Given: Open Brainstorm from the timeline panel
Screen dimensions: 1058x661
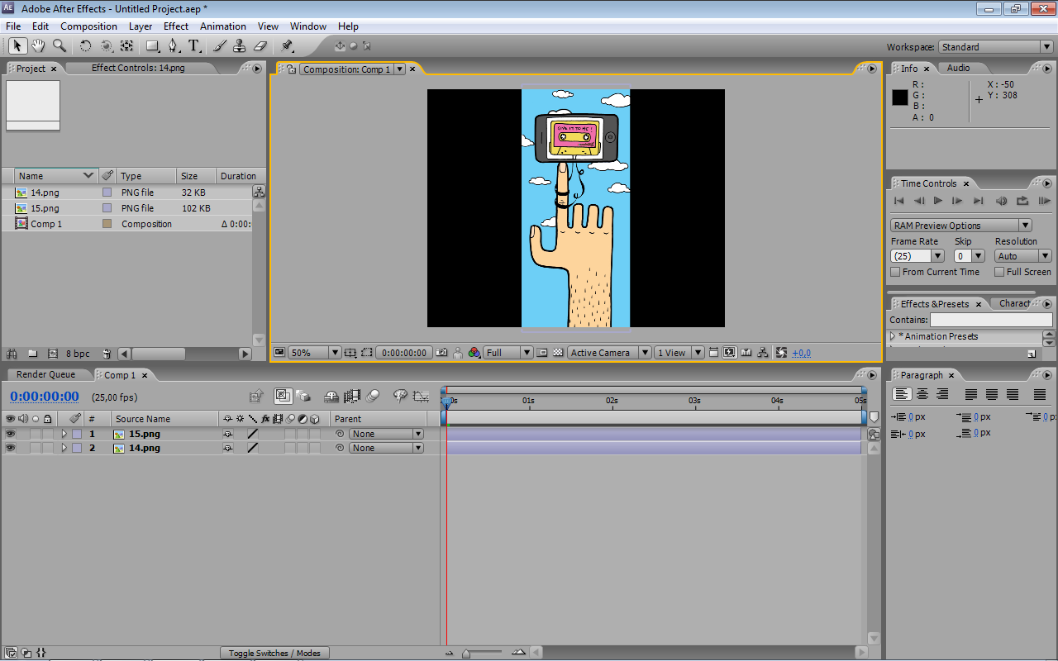Looking at the screenshot, I should [x=400, y=397].
